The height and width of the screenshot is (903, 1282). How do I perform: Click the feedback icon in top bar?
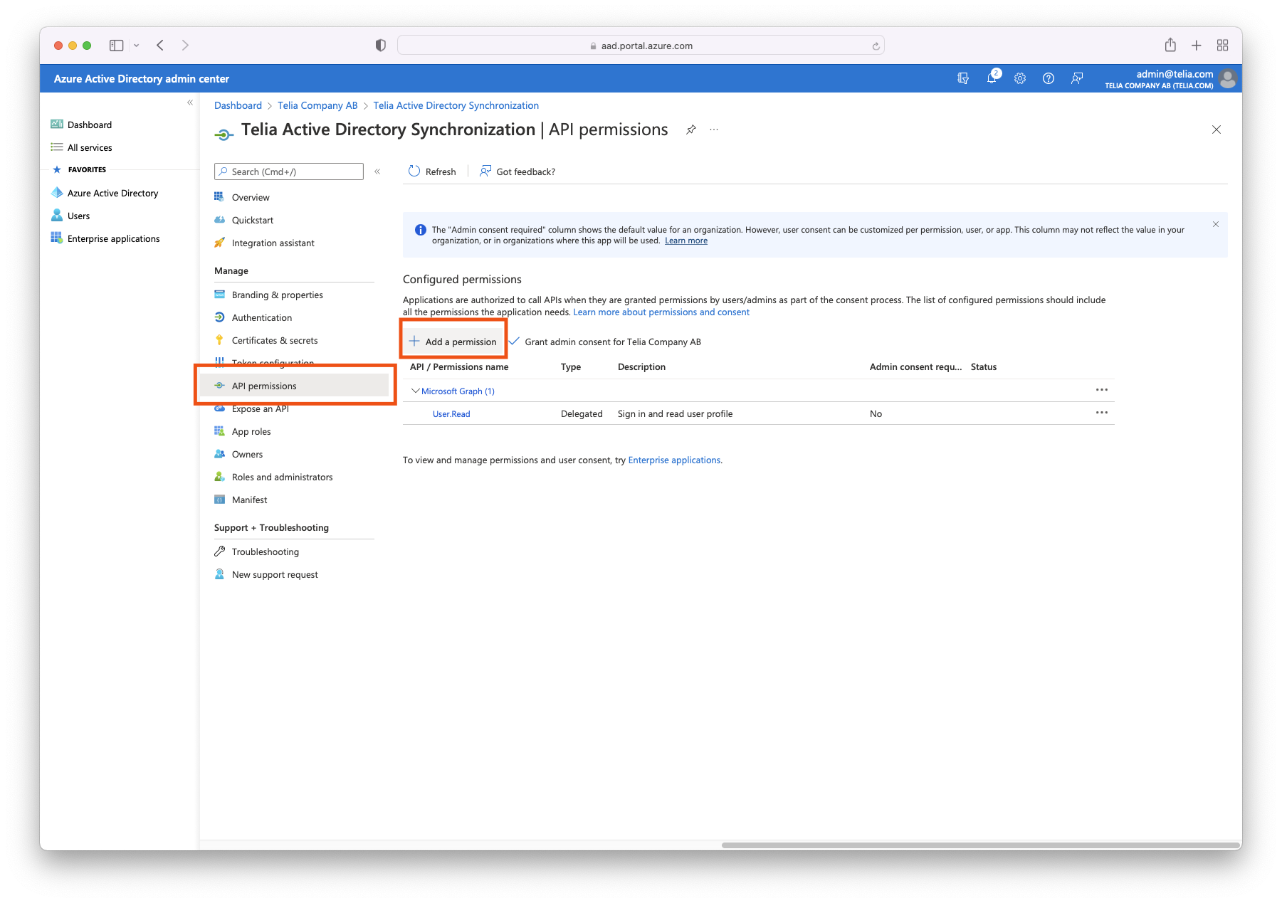(1077, 78)
